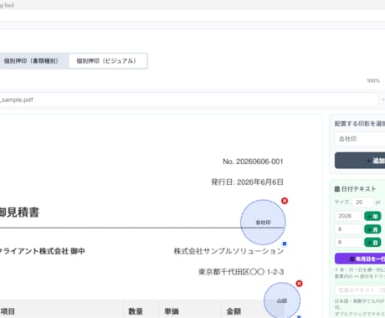Click the green +年 button
Viewport: 385px width, 318px height.
point(372,216)
